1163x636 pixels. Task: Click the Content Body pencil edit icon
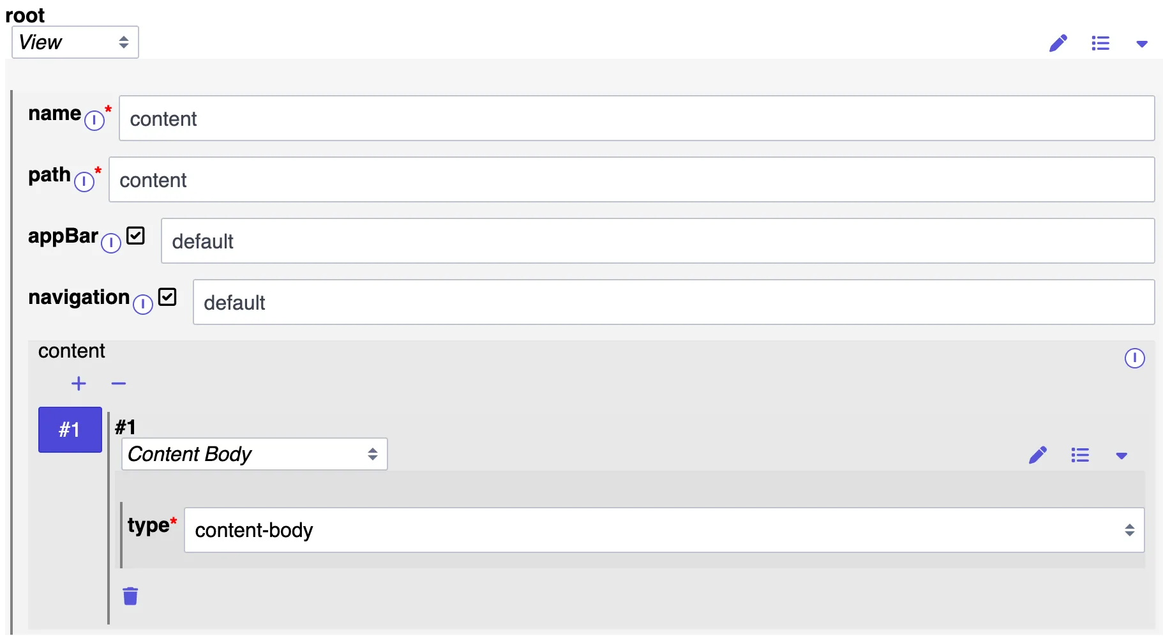(1038, 455)
